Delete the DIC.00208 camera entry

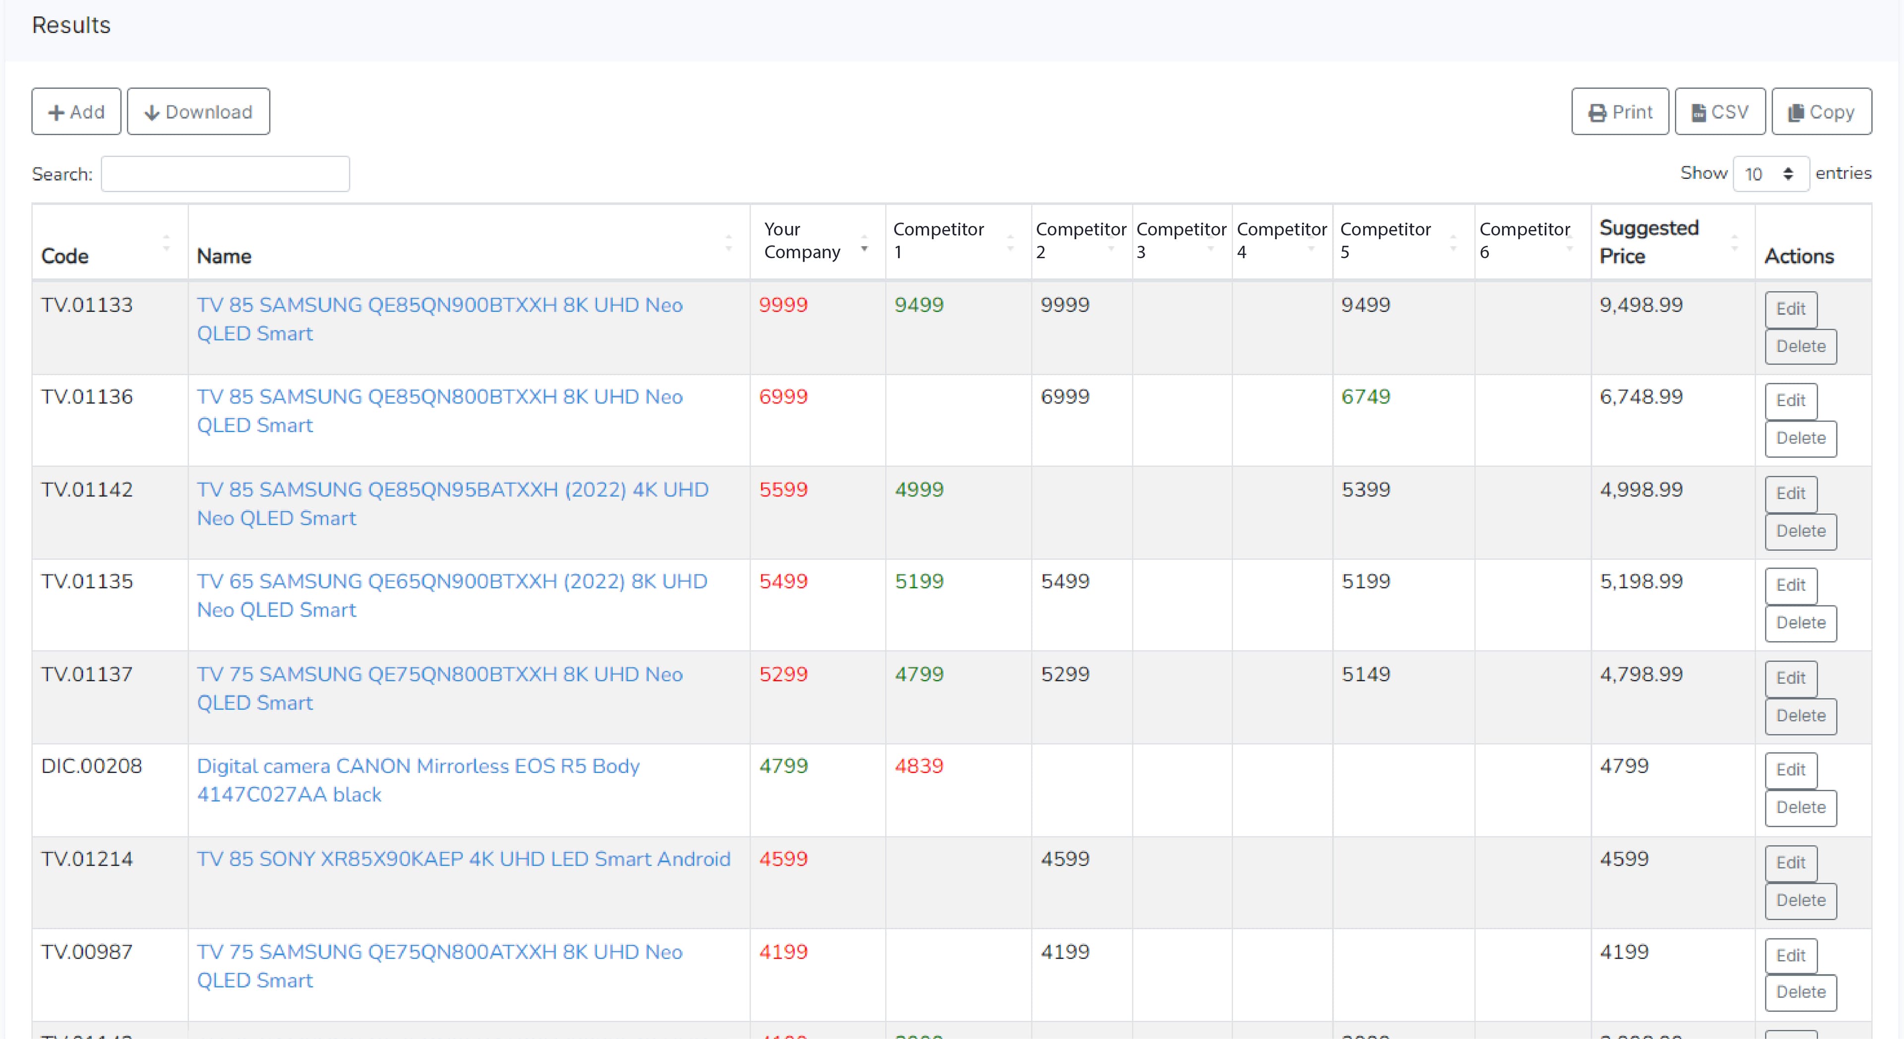pos(1800,808)
